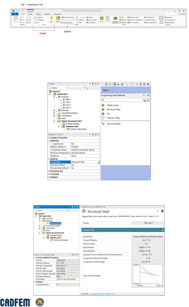Viewport: 189px width, 307px height.
Task: Switch to the Display ribbon tab
Action: point(38,14)
